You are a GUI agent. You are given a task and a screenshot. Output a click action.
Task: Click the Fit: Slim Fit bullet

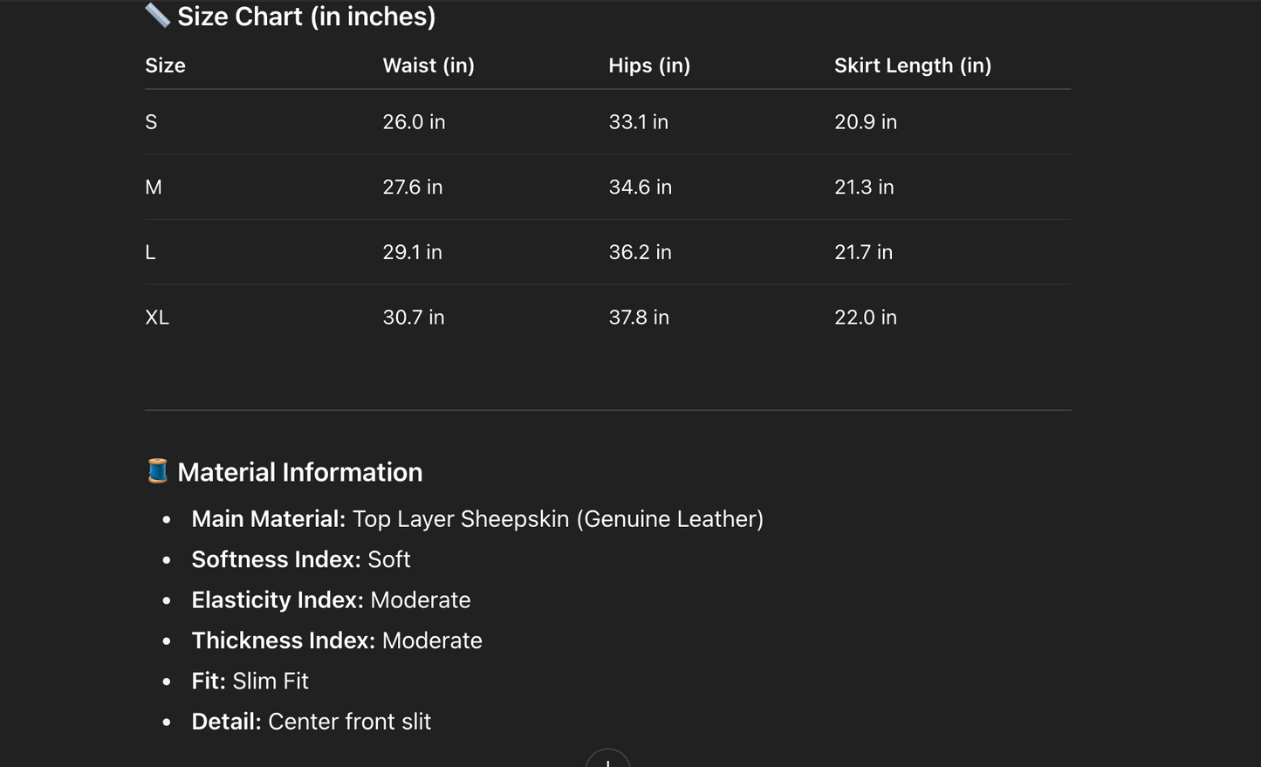[250, 681]
